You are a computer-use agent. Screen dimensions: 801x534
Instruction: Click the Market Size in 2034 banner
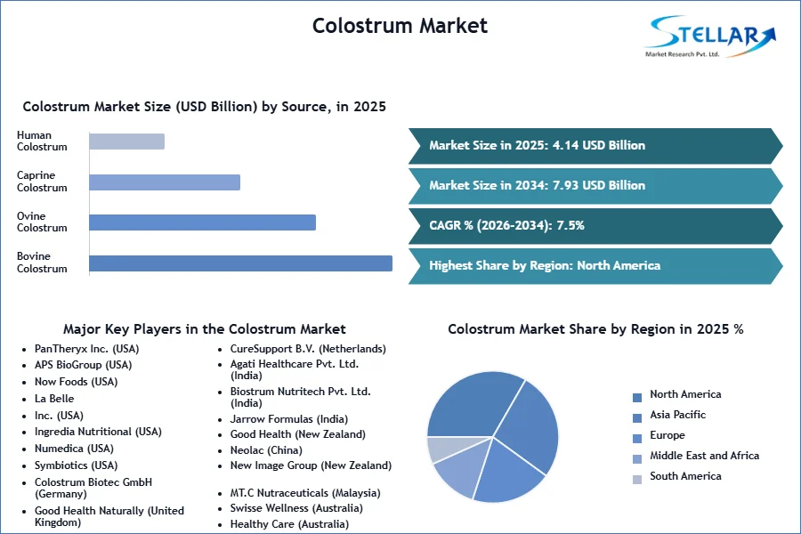pos(595,186)
